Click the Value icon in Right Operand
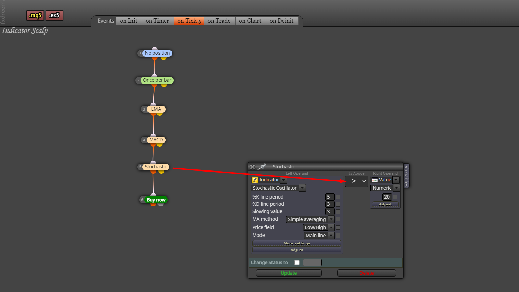The image size is (519, 292). tap(375, 180)
